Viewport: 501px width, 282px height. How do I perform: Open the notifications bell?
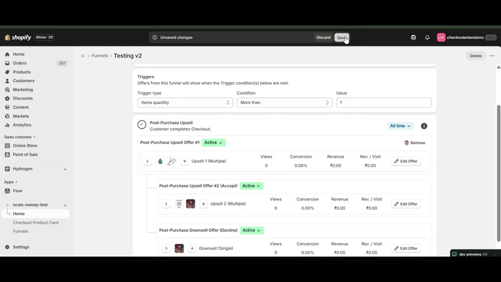[x=427, y=38]
